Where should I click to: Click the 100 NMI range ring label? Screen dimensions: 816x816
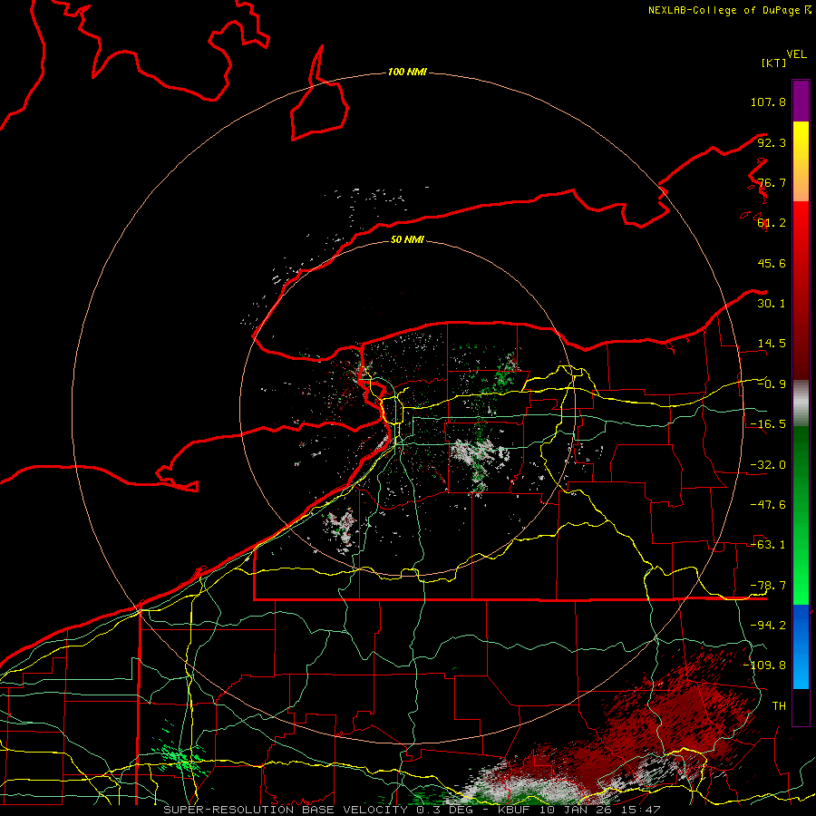tap(407, 72)
